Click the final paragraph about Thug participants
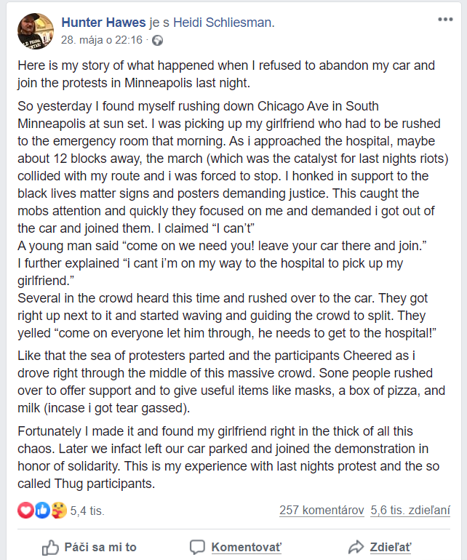467x560 pixels. click(228, 457)
